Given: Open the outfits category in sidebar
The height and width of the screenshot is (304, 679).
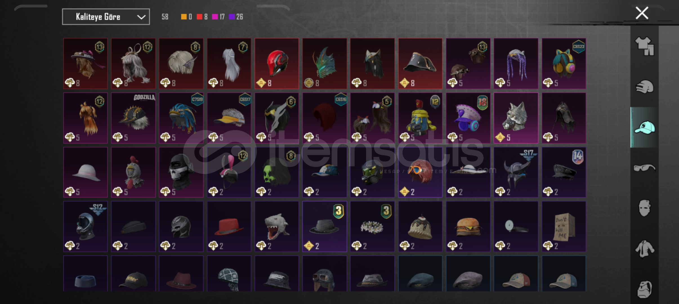Looking at the screenshot, I should tap(644, 46).
